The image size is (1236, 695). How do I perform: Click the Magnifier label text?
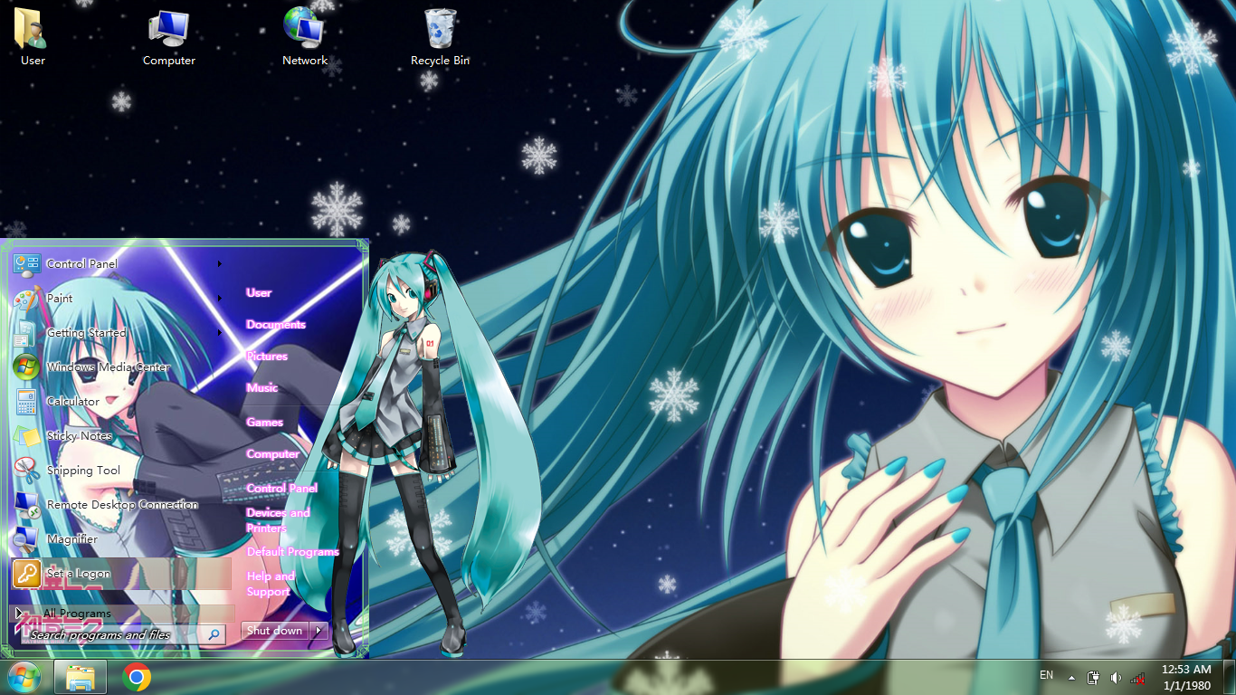[x=72, y=539]
